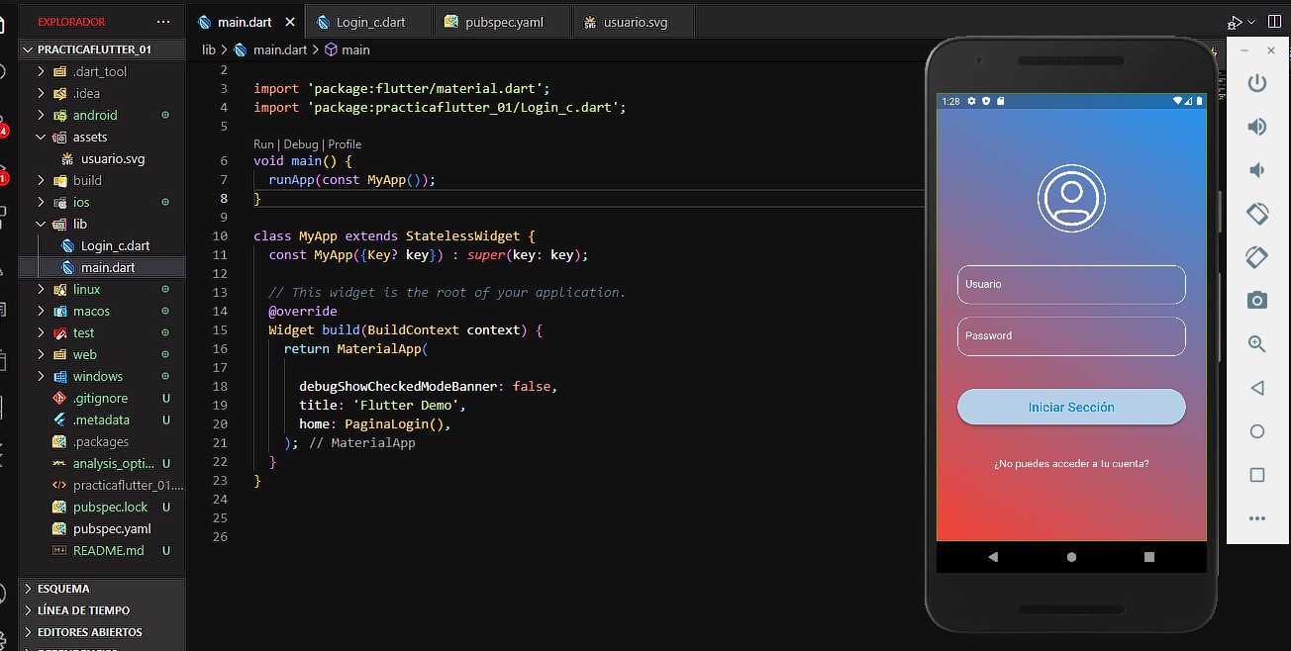Click the emulator toolbar Overview square
The image size is (1291, 651).
pyautogui.click(x=1257, y=475)
